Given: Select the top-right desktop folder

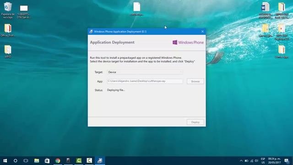Looking at the screenshot, I should click(282, 10).
